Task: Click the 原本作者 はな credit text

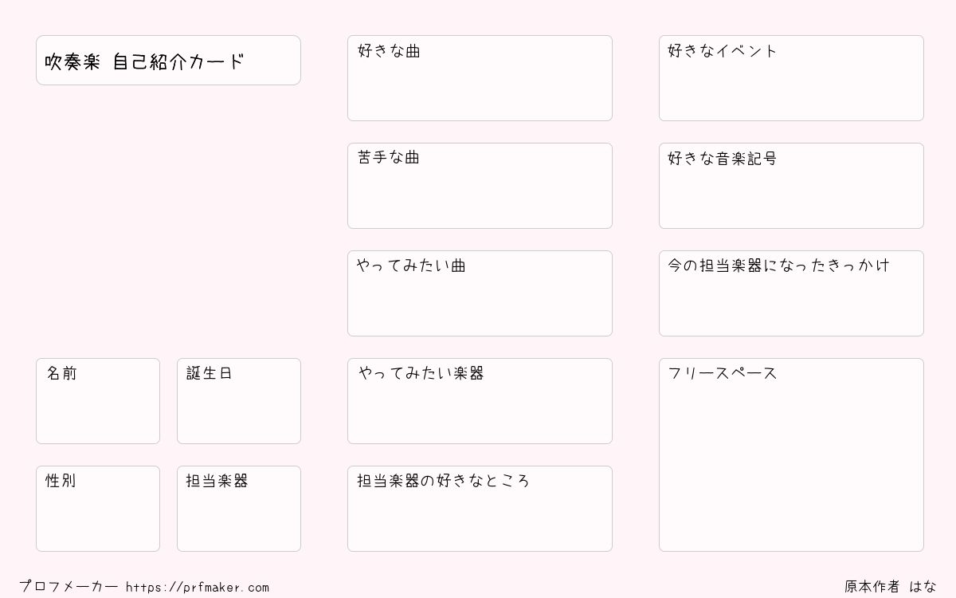Action: 891,587
